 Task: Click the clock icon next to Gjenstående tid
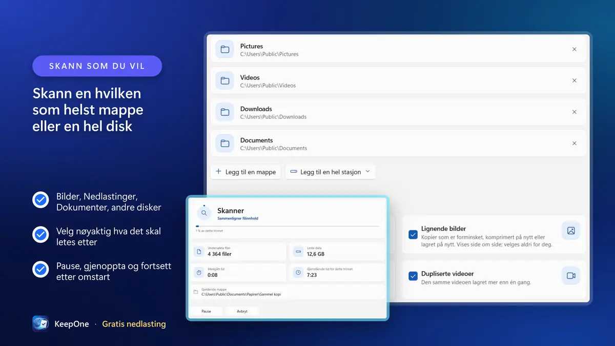[x=298, y=273]
